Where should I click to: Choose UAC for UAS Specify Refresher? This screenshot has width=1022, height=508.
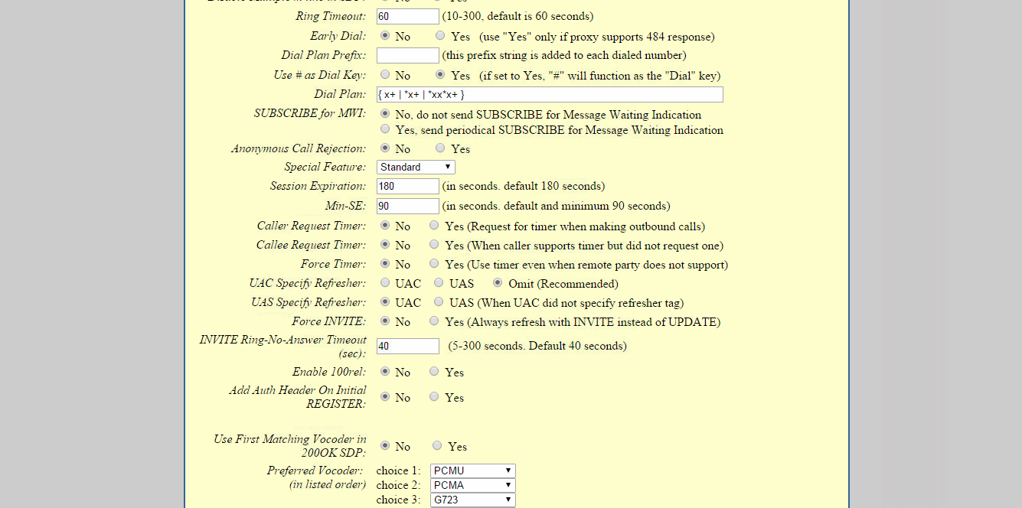pos(384,301)
